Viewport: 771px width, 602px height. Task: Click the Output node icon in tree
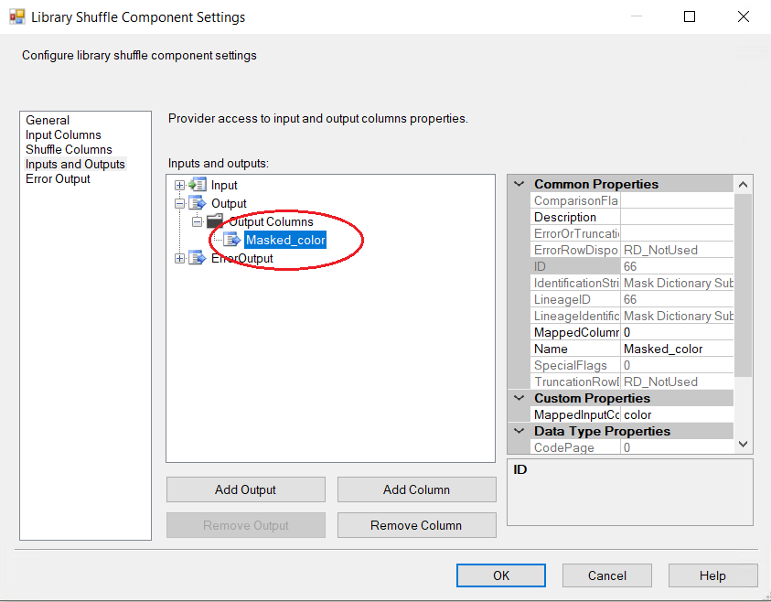[x=198, y=203]
